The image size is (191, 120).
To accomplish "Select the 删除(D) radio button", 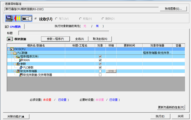I will point(103,19).
